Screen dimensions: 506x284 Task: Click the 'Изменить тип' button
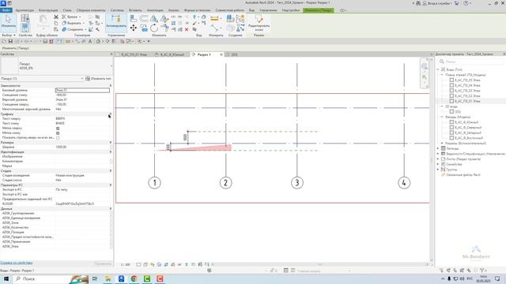[98, 79]
